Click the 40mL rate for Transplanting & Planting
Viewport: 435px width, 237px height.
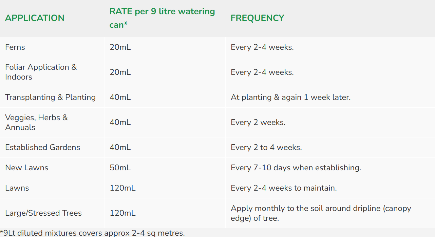pyautogui.click(x=120, y=98)
